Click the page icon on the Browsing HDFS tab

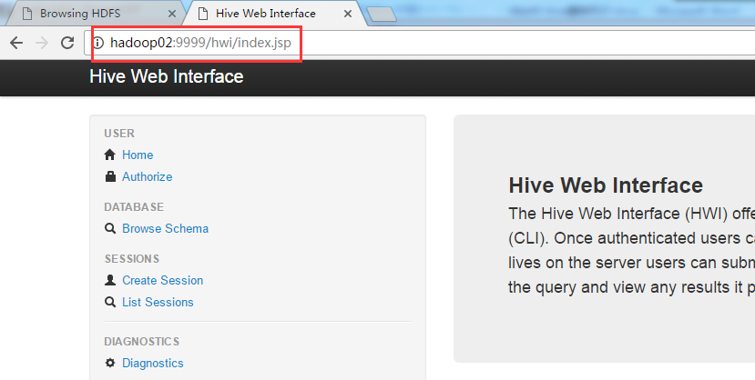tap(27, 14)
